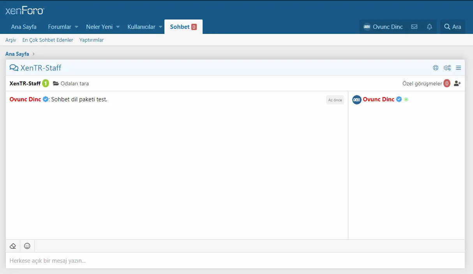Image resolution: width=473 pixels, height=274 pixels.
Task: Expand the Forumlar dropdown arrow
Action: click(77, 27)
